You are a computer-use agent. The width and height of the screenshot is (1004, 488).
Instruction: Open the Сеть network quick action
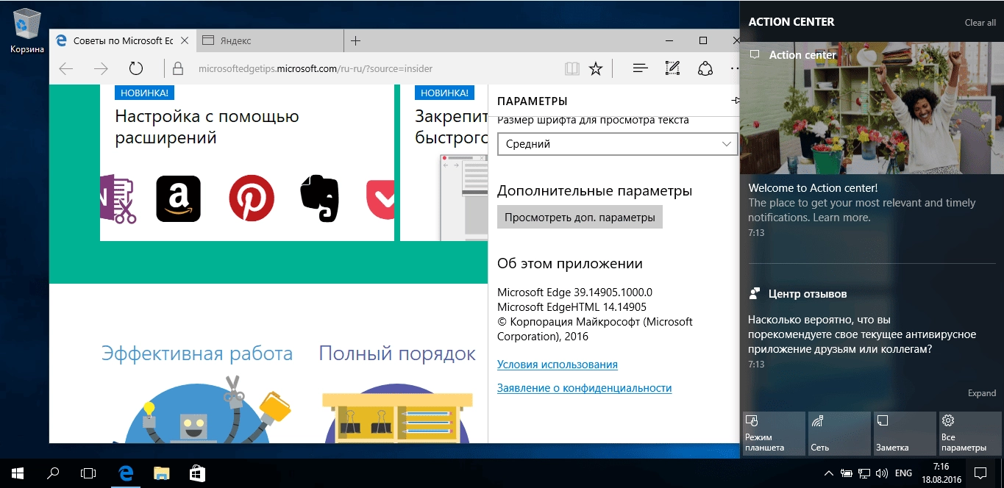pyautogui.click(x=839, y=434)
